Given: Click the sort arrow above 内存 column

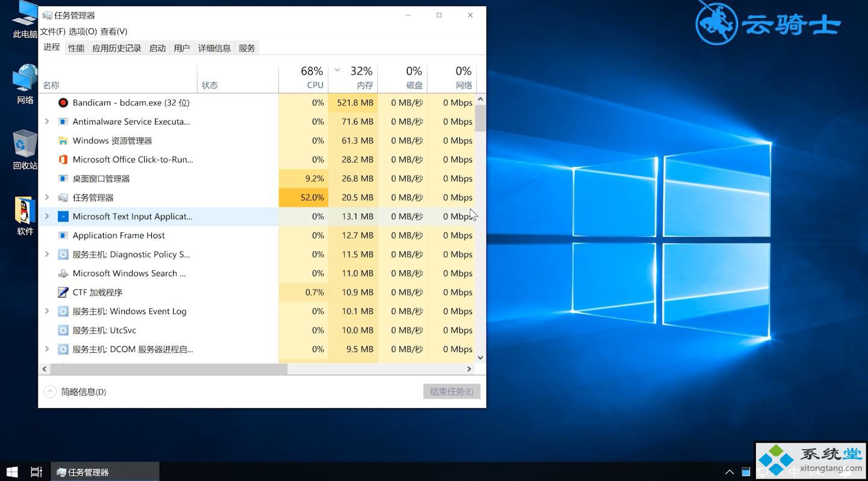Looking at the screenshot, I should pyautogui.click(x=337, y=70).
